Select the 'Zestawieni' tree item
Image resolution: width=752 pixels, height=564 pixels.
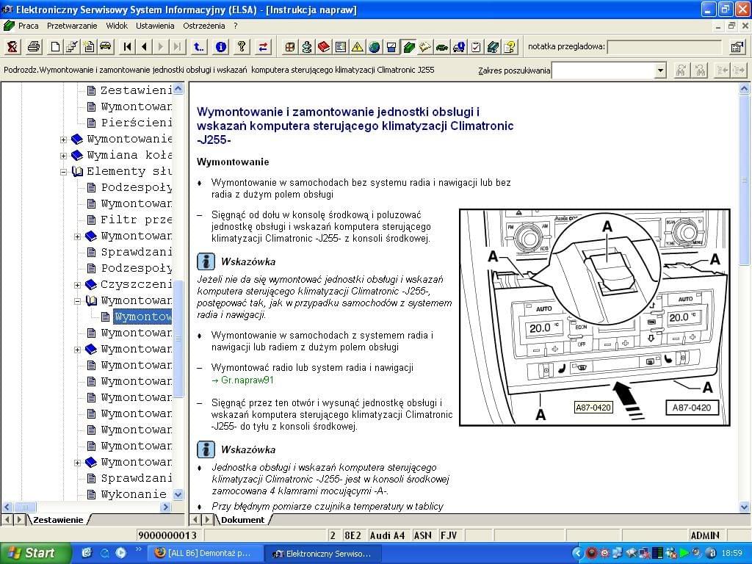coord(136,90)
